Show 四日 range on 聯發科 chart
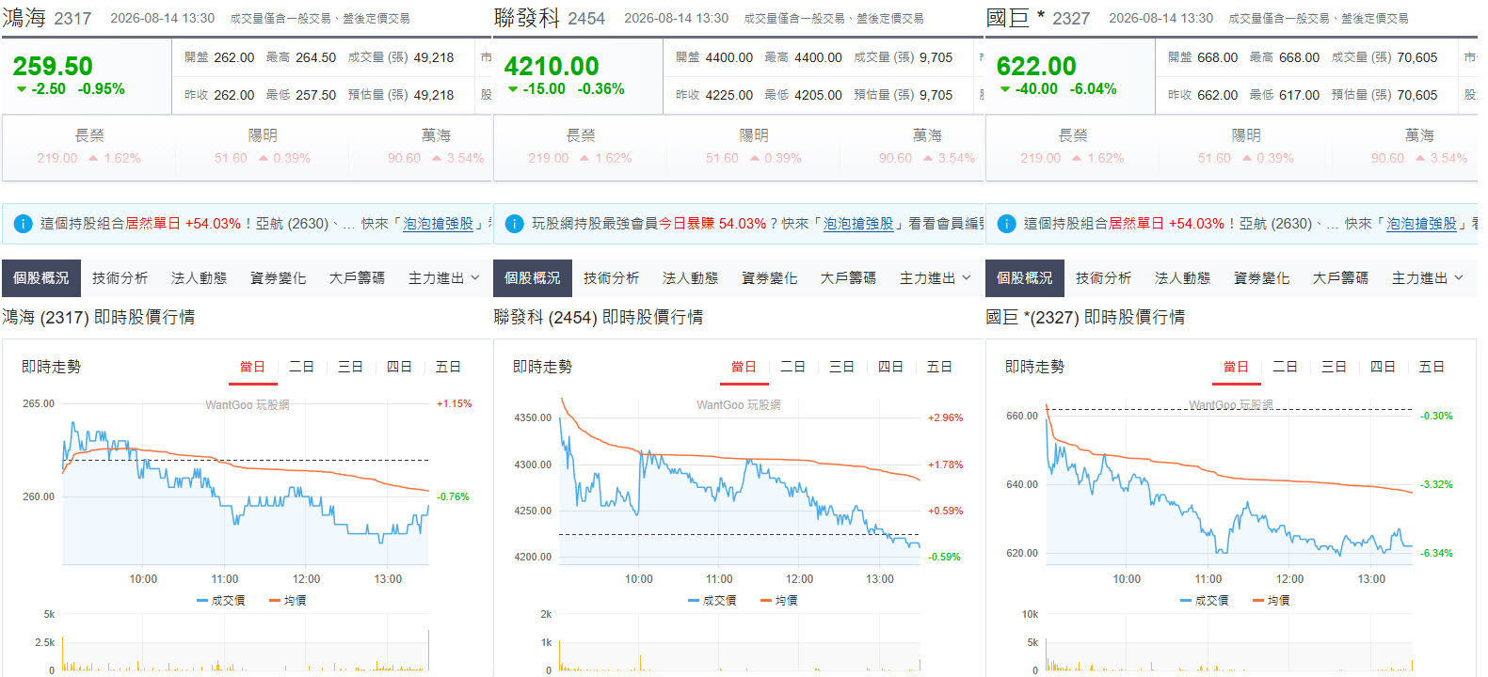Viewport: 1488px width, 677px height. pyautogui.click(x=890, y=367)
